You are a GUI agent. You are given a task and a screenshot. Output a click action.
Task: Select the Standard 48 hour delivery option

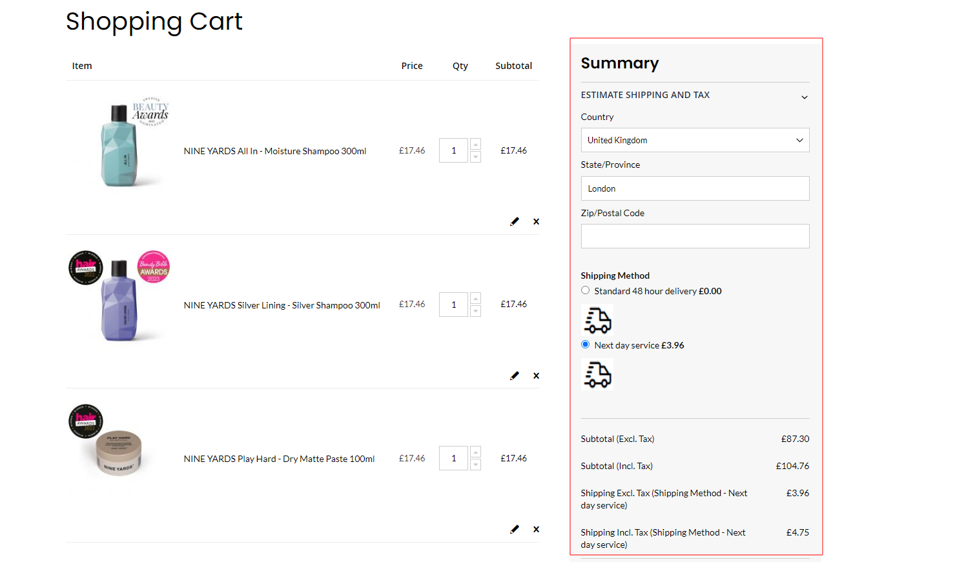coord(585,290)
